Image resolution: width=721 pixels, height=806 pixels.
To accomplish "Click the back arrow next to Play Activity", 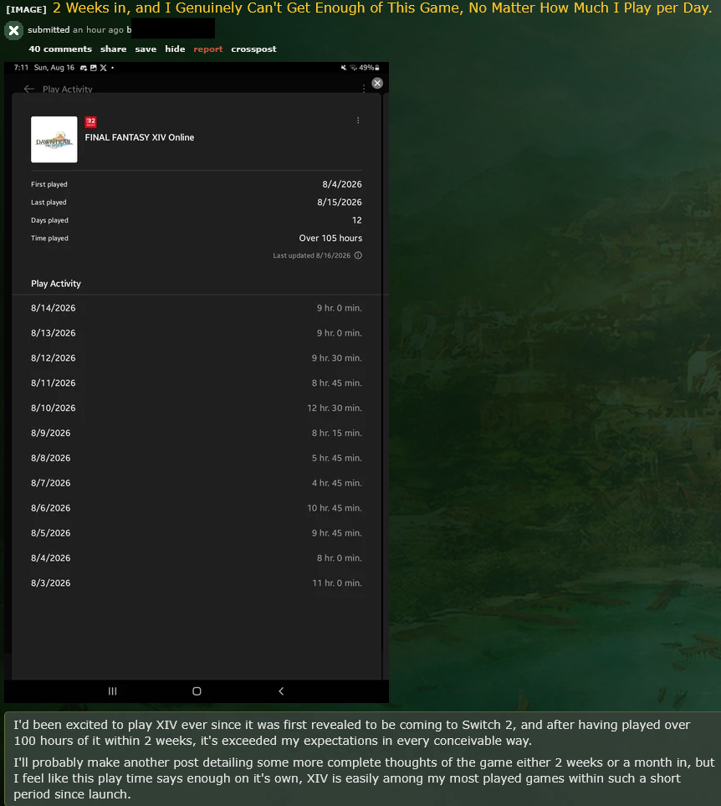I will 29,89.
